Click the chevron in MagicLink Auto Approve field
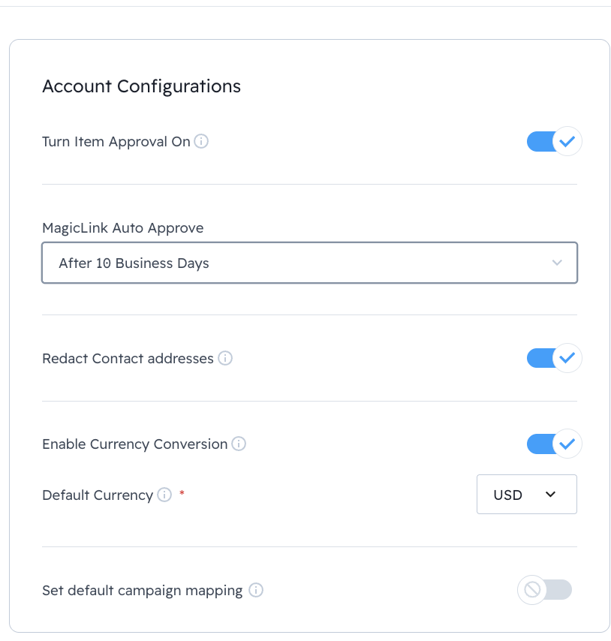The image size is (611, 641). point(557,263)
